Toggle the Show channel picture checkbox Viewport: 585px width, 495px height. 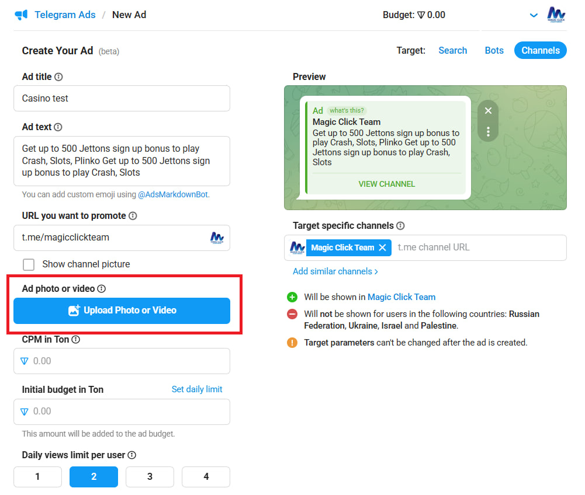coord(29,264)
